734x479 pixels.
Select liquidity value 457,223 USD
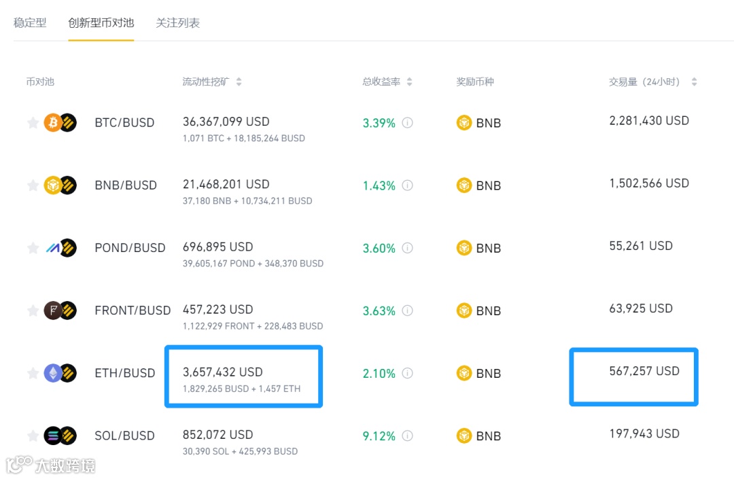click(217, 310)
